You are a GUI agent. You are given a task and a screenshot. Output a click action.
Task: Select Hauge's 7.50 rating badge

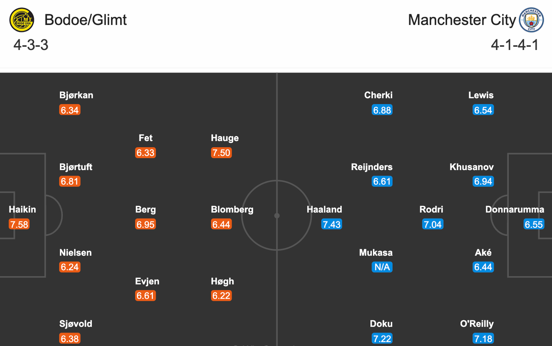221,153
